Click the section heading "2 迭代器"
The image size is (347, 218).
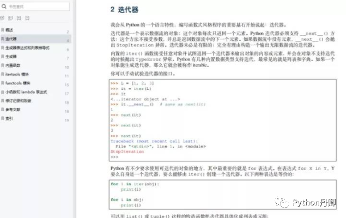[x=124, y=9]
